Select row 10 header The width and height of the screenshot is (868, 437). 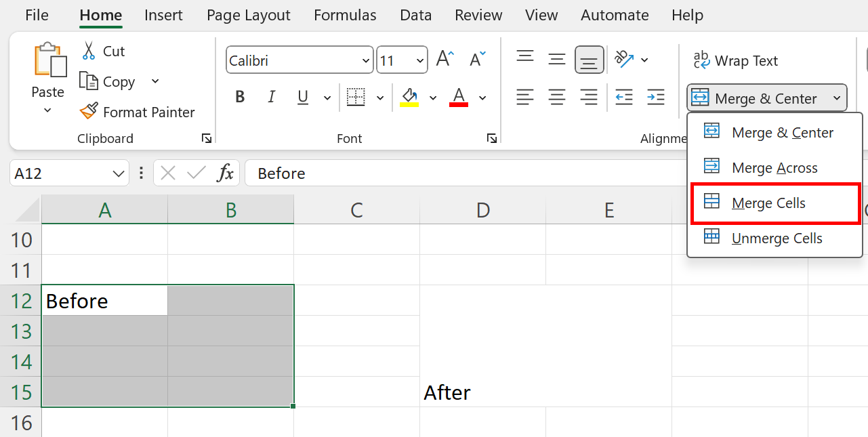click(21, 239)
